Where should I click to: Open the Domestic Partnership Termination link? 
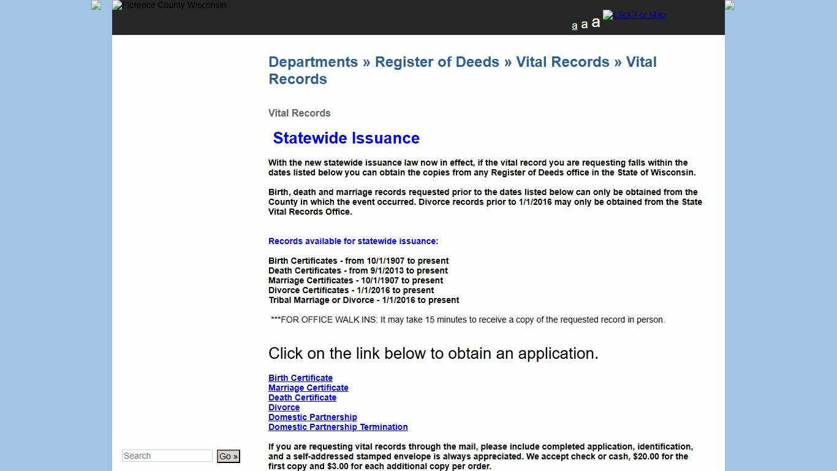tap(338, 427)
